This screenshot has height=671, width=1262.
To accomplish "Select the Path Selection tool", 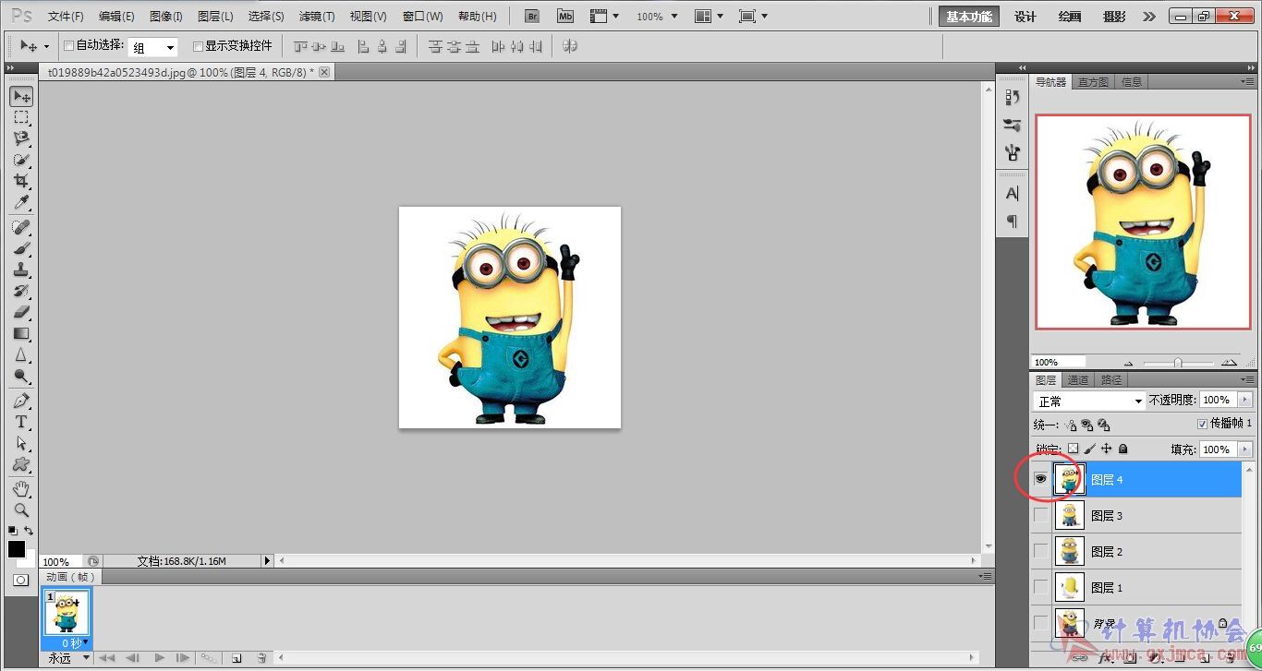I will click(x=21, y=443).
